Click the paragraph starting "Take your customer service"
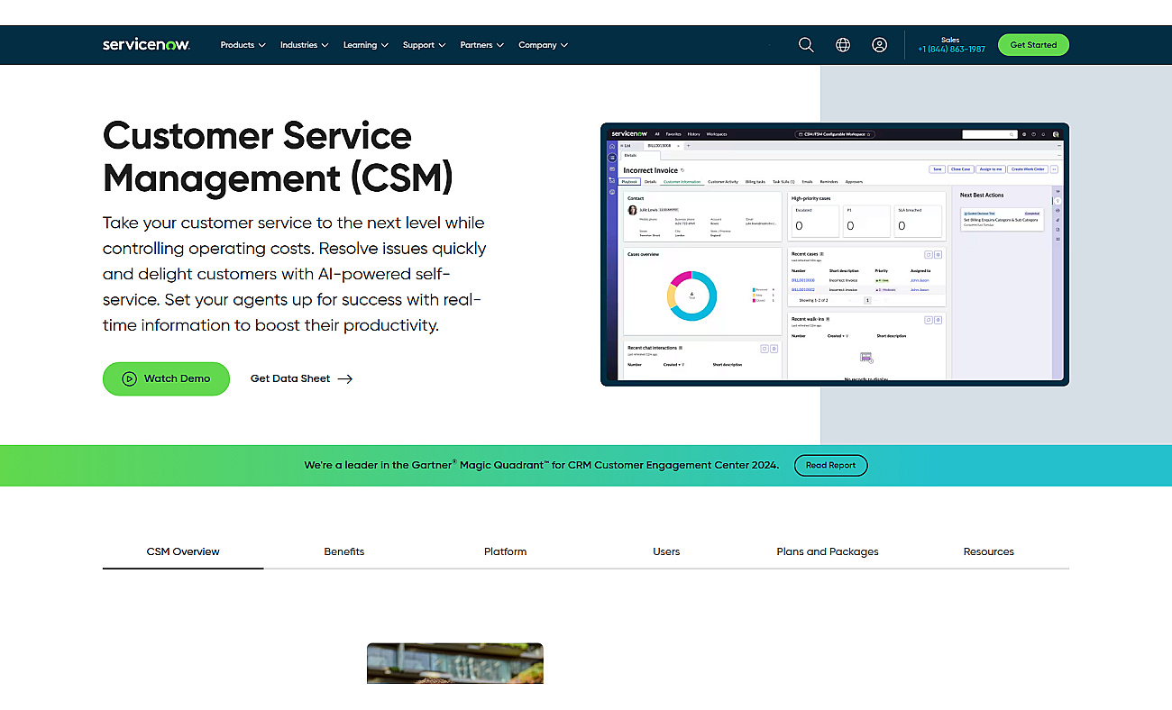Viewport: 1172px width, 710px height. [x=295, y=274]
